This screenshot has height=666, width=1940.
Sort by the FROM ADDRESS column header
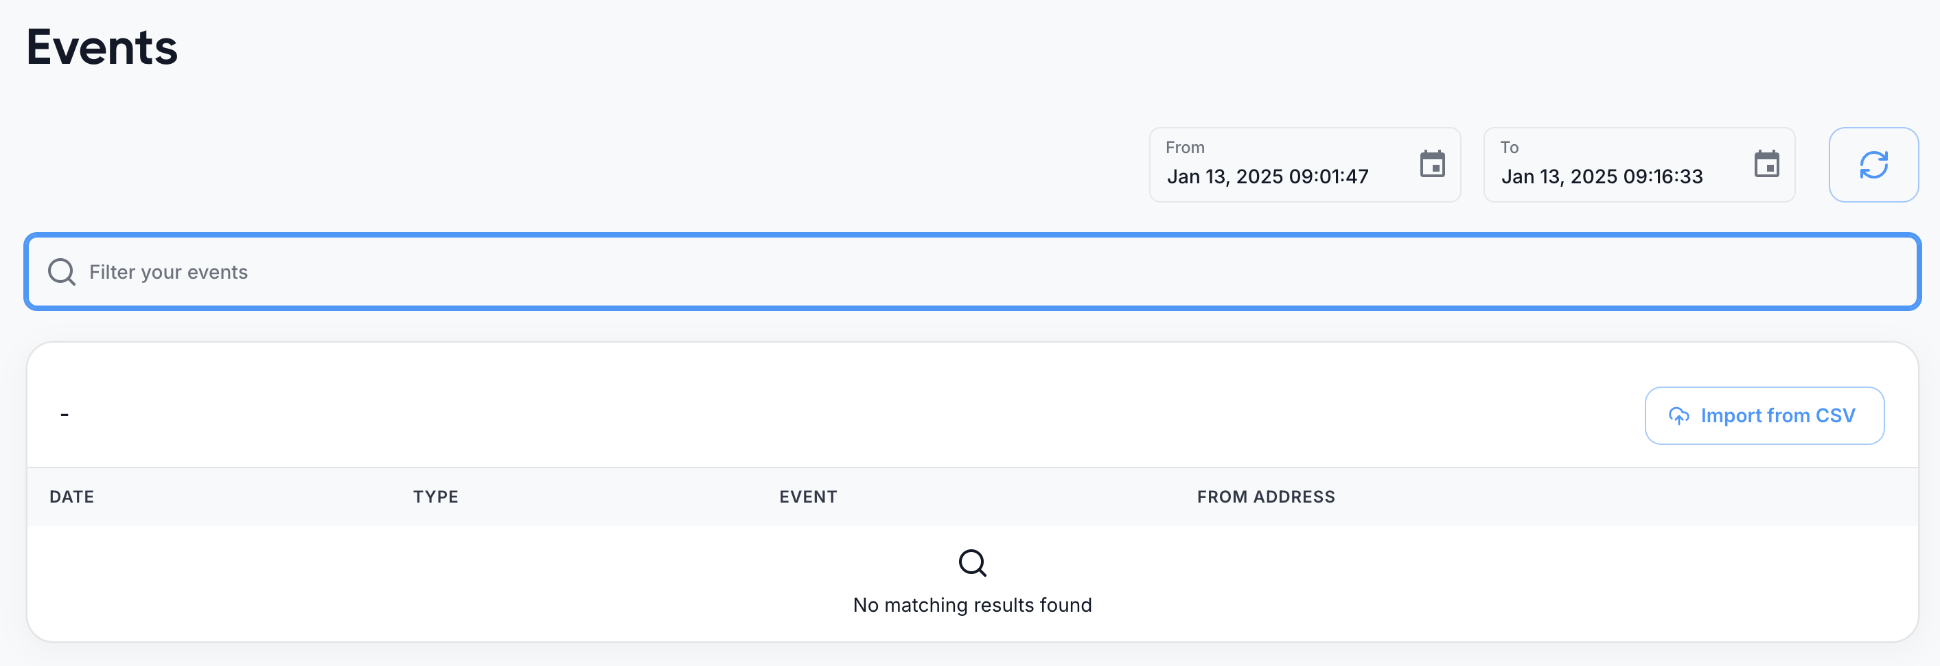tap(1265, 496)
